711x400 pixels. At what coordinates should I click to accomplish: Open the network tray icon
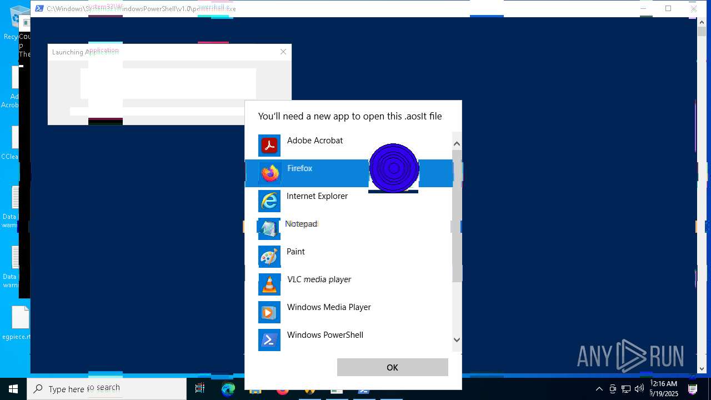click(x=626, y=389)
